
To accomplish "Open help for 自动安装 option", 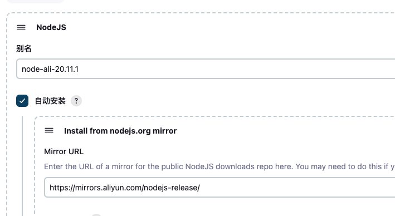I will tap(76, 101).
